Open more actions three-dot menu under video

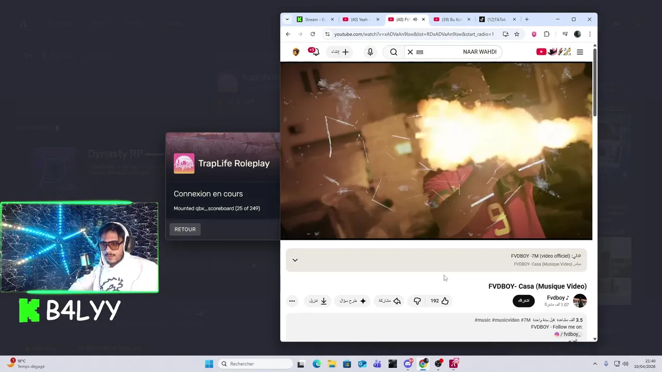292,301
